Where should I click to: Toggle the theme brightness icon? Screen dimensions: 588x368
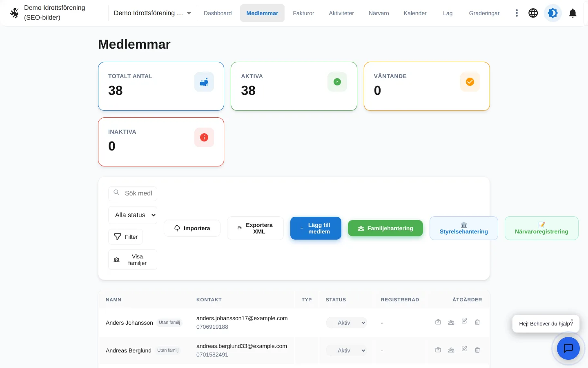pos(552,13)
